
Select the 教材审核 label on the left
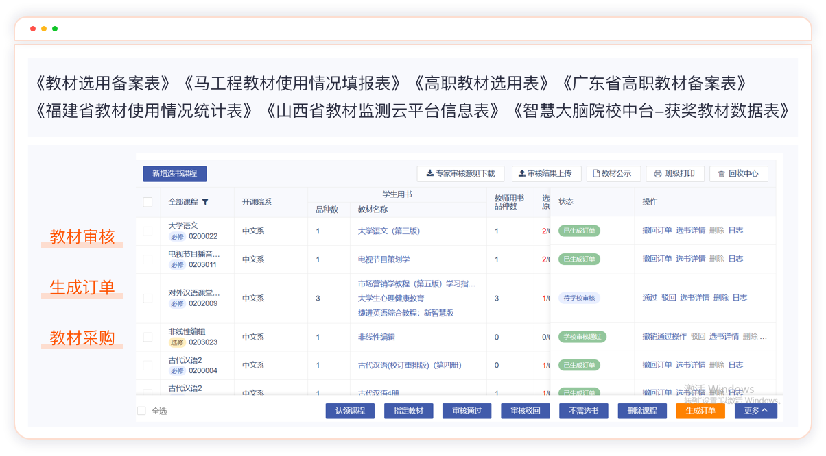coord(82,237)
